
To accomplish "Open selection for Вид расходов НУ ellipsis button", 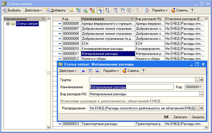I will [x=202, y=94].
